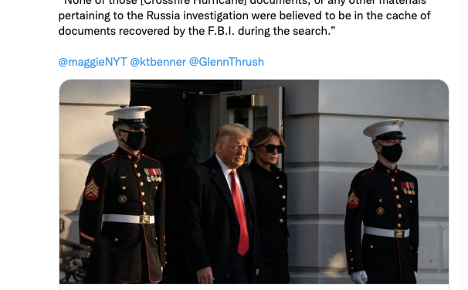Click the right guard's white glove
Image resolution: width=468 pixels, height=290 pixels.
pyautogui.click(x=359, y=277)
